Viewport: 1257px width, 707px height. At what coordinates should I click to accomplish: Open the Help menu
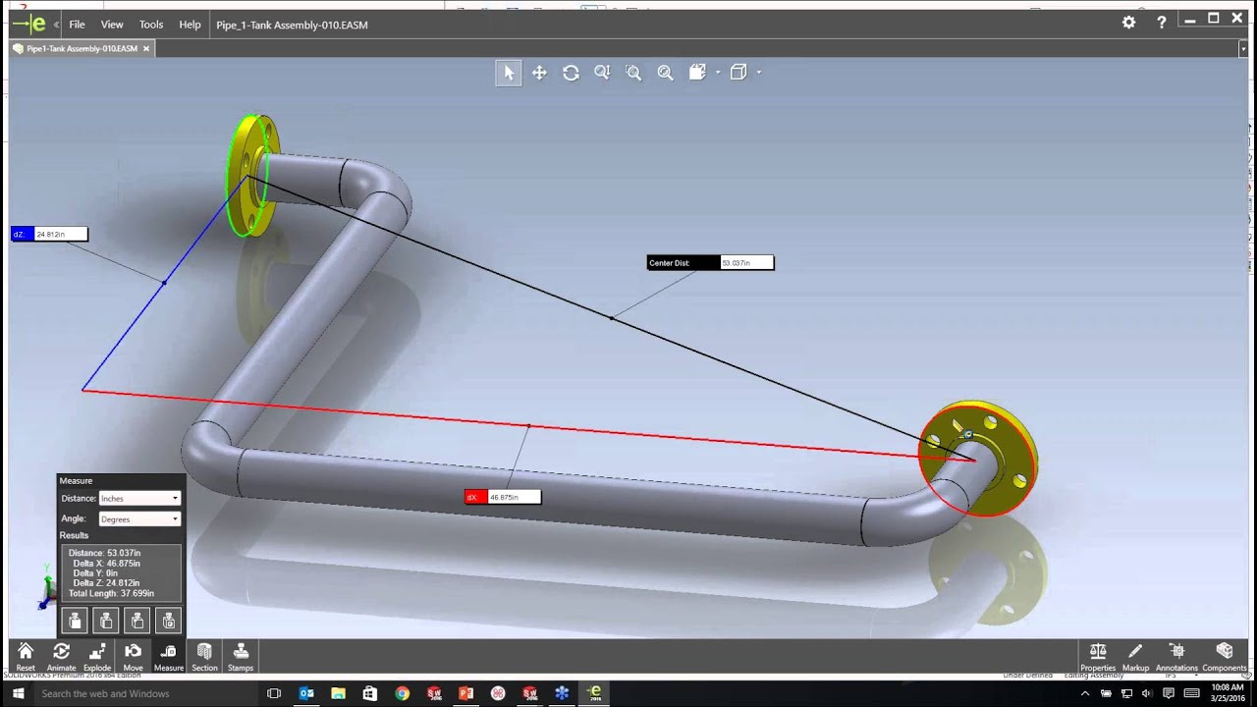pyautogui.click(x=190, y=25)
